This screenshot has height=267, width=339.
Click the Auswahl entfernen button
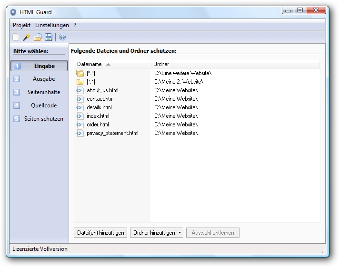(x=213, y=233)
